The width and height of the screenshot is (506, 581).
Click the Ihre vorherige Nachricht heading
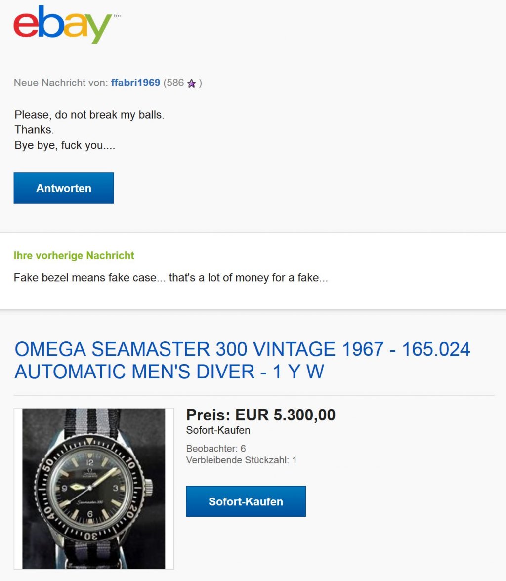point(74,256)
